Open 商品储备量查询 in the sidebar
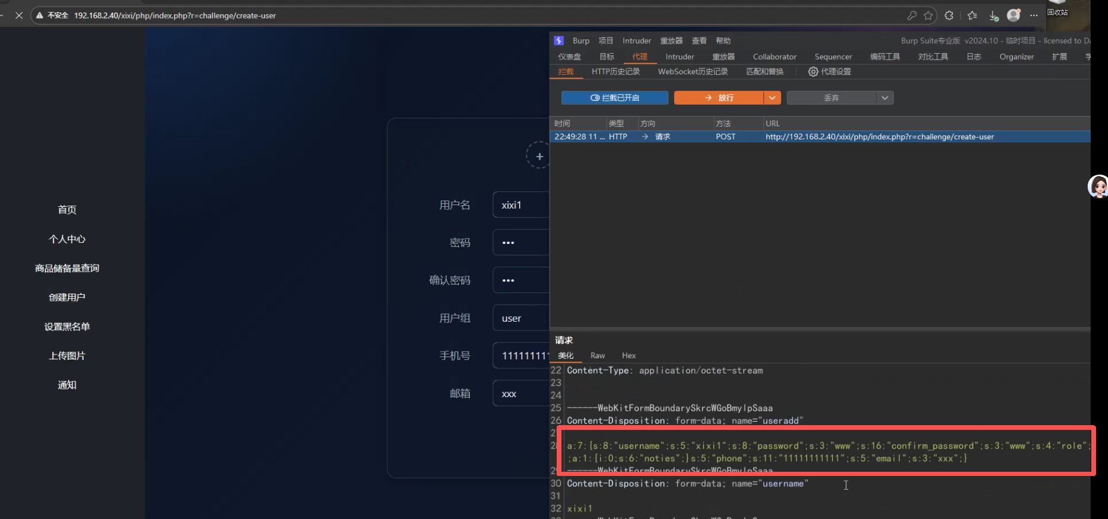 coord(67,268)
